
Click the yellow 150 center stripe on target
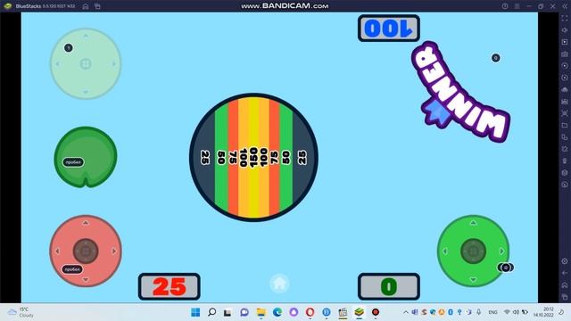(x=253, y=157)
